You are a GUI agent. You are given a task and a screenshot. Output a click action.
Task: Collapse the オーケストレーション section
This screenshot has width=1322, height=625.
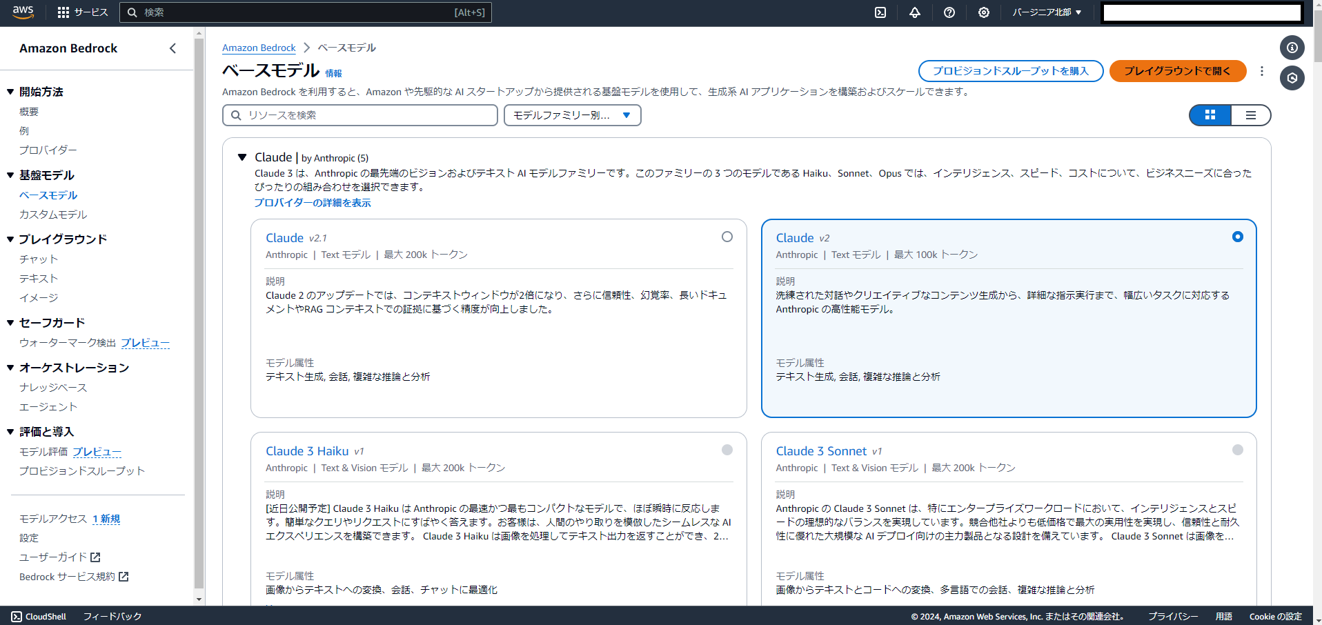10,368
